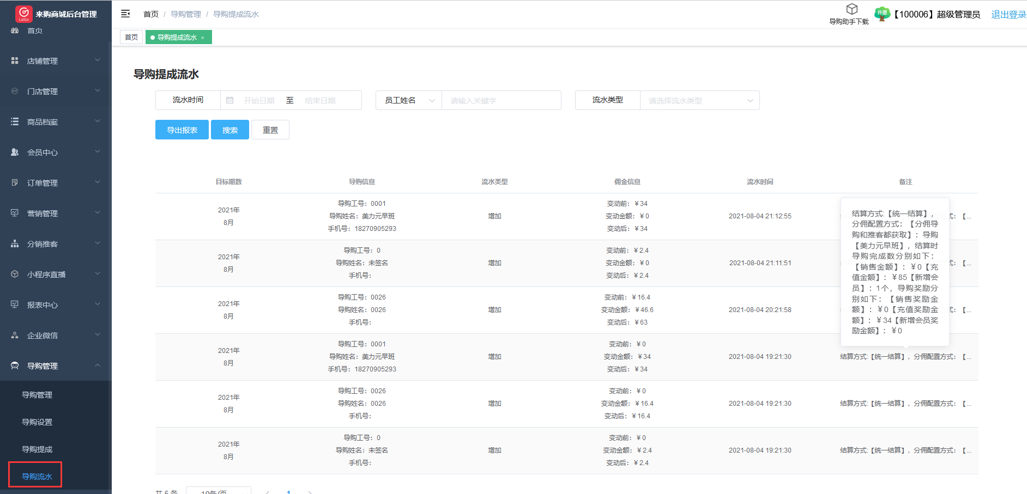Click the 导购助手下载 box icon
The width and height of the screenshot is (1027, 494).
click(x=851, y=9)
